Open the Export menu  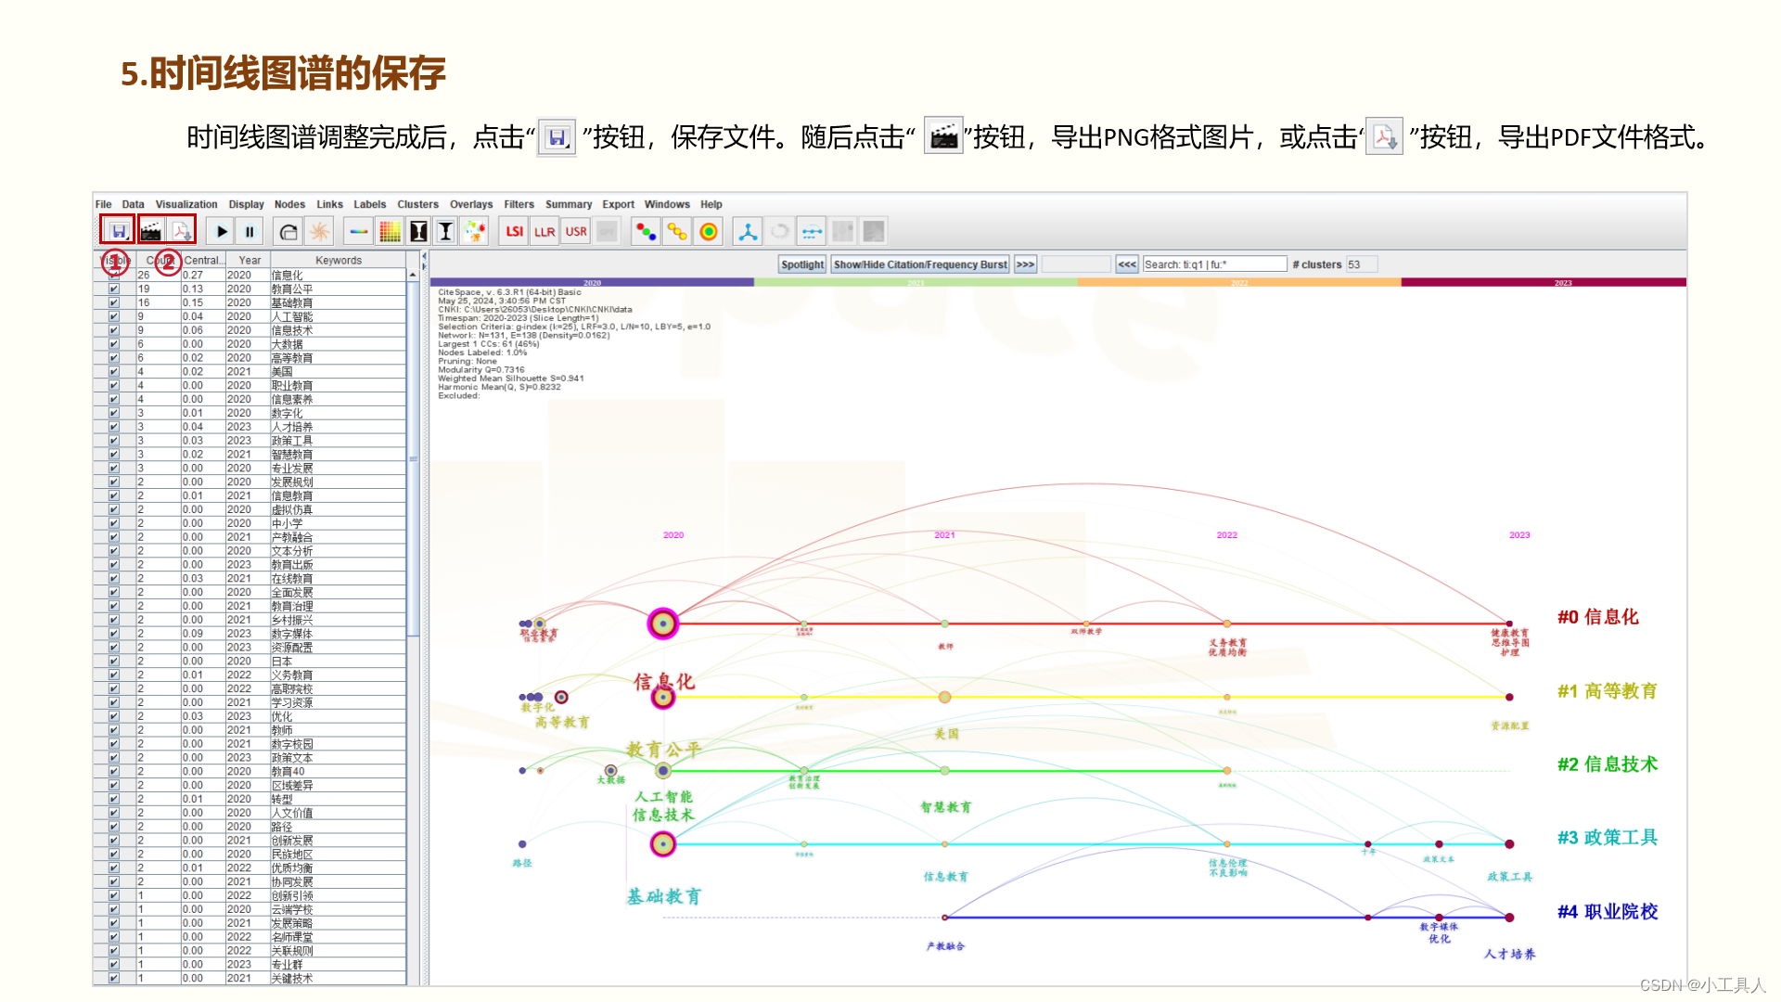[618, 204]
